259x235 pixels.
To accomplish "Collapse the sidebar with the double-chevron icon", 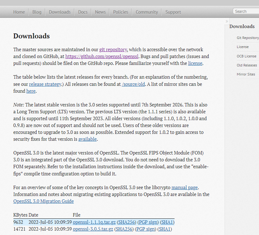I will pos(227,22).
